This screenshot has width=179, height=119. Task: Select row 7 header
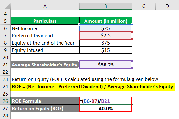pyautogui.click(x=5, y=36)
